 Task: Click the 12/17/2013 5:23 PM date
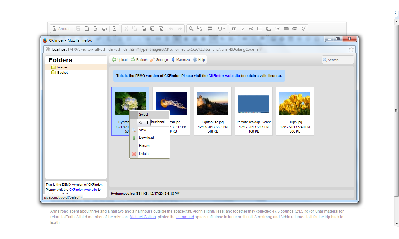[x=213, y=127]
